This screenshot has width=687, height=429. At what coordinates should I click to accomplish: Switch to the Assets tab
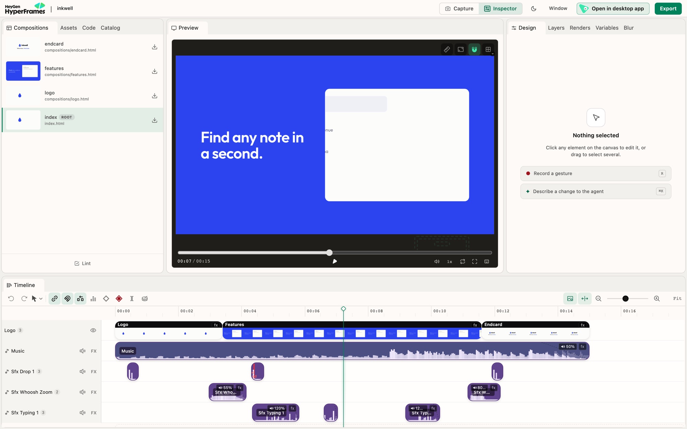click(68, 28)
